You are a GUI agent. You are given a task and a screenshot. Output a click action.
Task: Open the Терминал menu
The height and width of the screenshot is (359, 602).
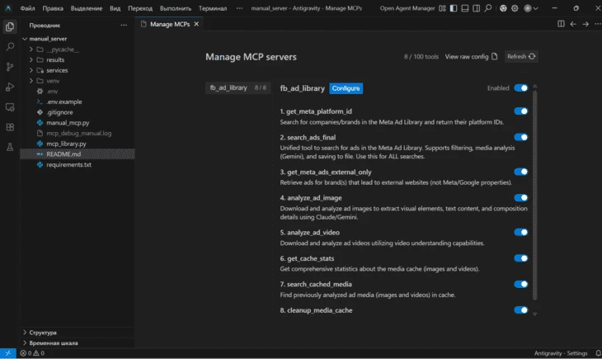pyautogui.click(x=213, y=7)
